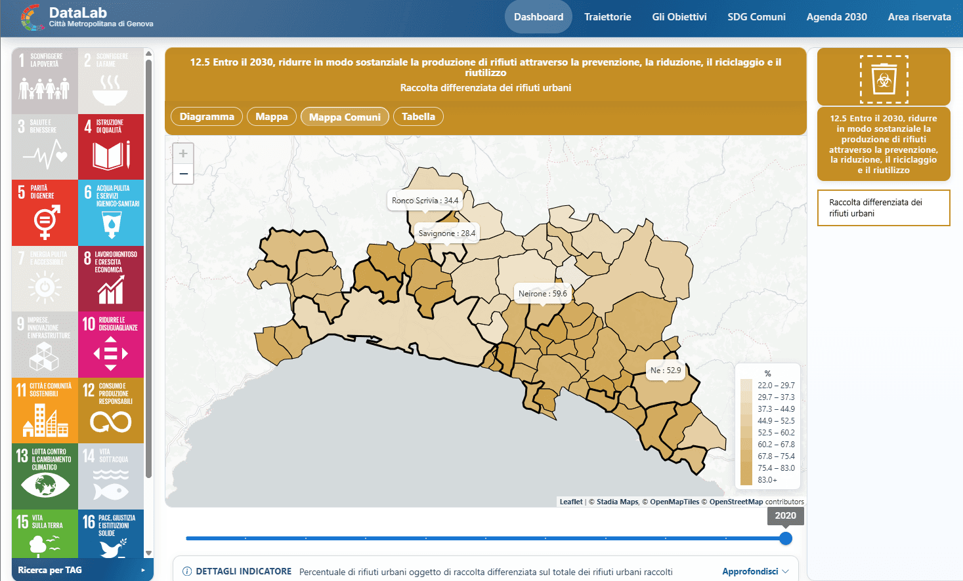
Task: Open SDG 4 Istruzione di qualità tile
Action: pyautogui.click(x=111, y=147)
